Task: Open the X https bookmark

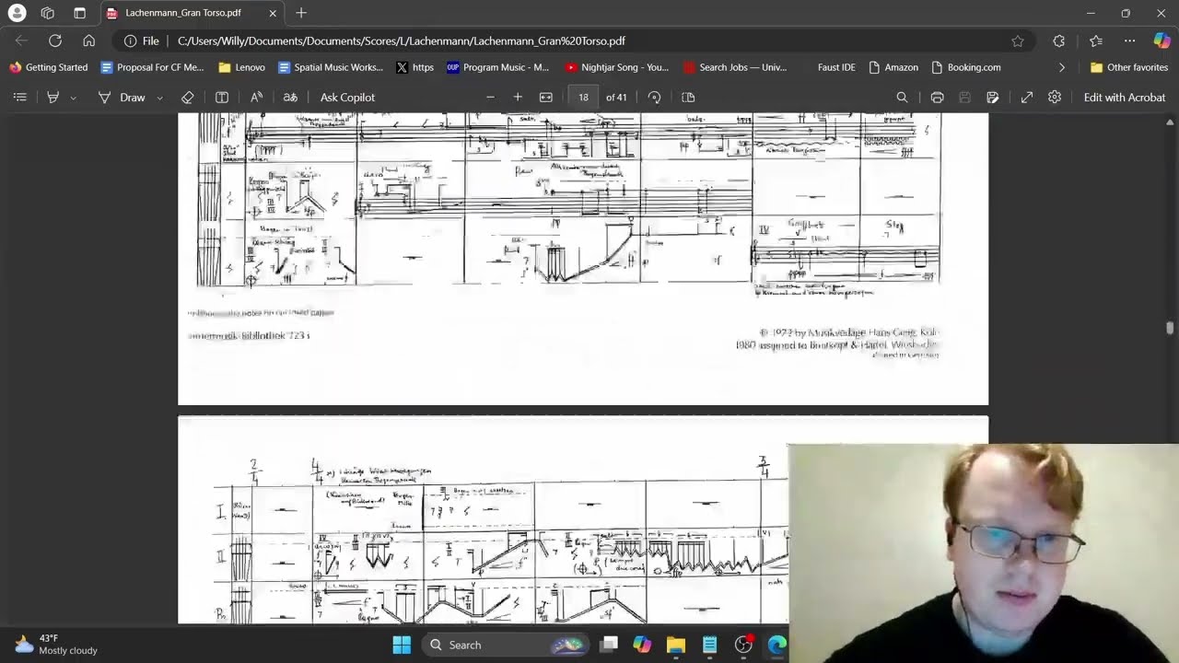Action: click(x=414, y=67)
